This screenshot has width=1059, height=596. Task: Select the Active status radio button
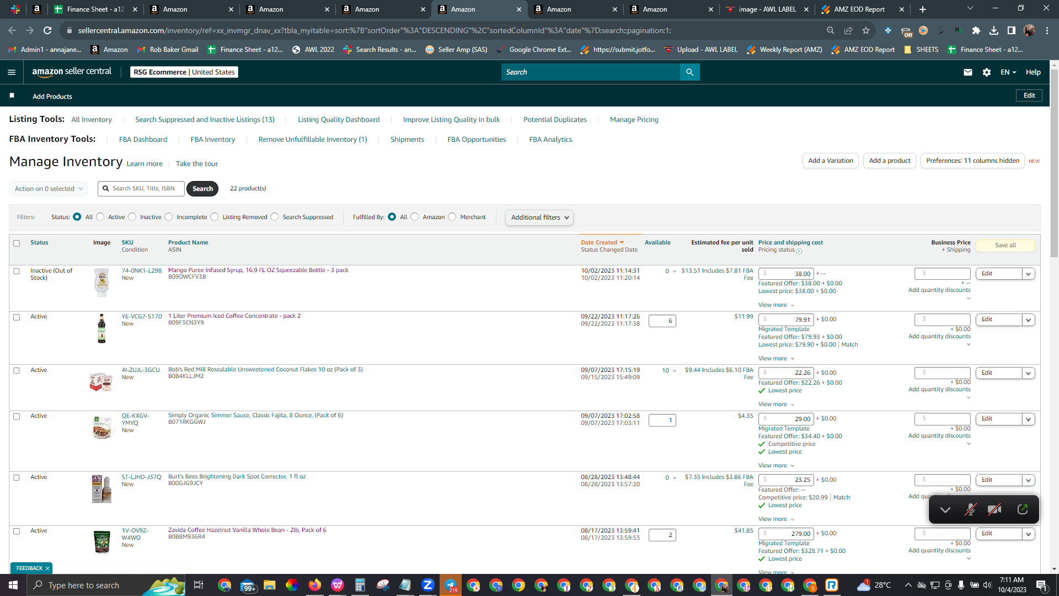100,217
